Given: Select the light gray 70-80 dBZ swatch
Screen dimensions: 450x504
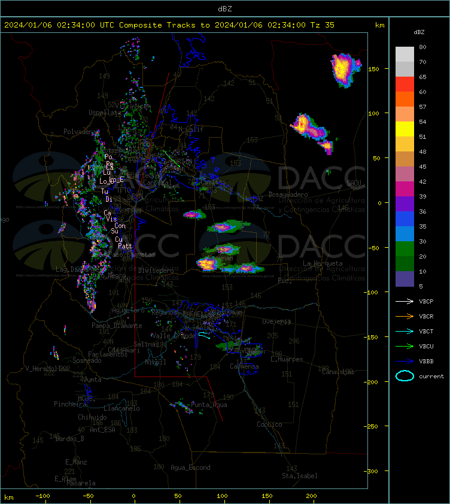Looking at the screenshot, I should (x=405, y=54).
